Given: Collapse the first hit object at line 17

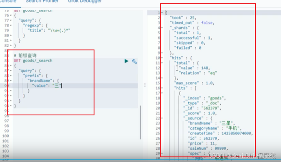Looking at the screenshot, I should point(162,93).
